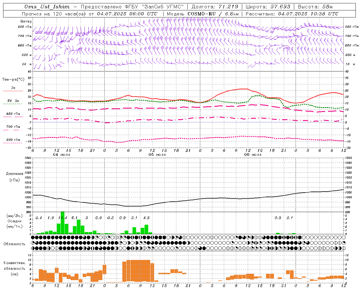The image size is (360, 288).
Task: Click the 1.9 precipitation value
Action: pos(51,218)
